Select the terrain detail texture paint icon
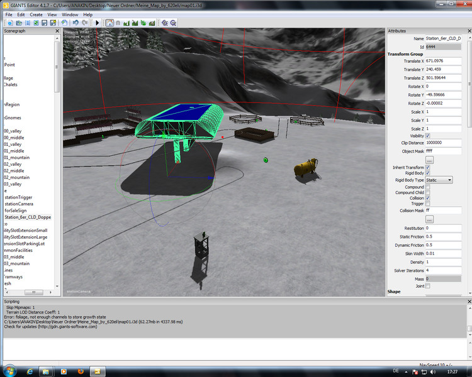Screen dimensions: 472x377 (152, 23)
